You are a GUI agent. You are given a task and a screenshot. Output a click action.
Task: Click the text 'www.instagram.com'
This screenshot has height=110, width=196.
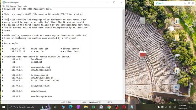[x=42, y=97]
